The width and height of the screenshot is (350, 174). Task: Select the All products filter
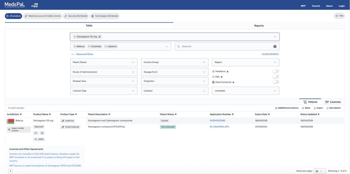coord(13,16)
